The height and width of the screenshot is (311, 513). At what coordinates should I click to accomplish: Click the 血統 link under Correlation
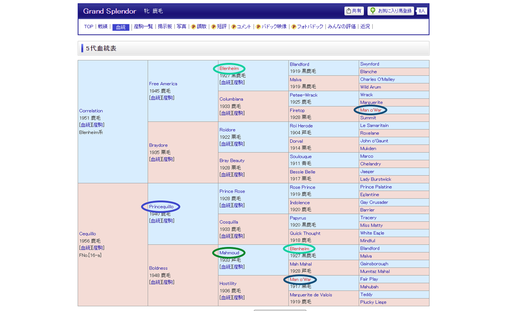(85, 125)
